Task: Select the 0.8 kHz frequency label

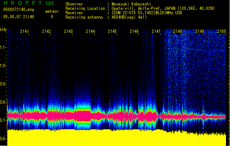Action: pyautogui.click(x=4, y=102)
